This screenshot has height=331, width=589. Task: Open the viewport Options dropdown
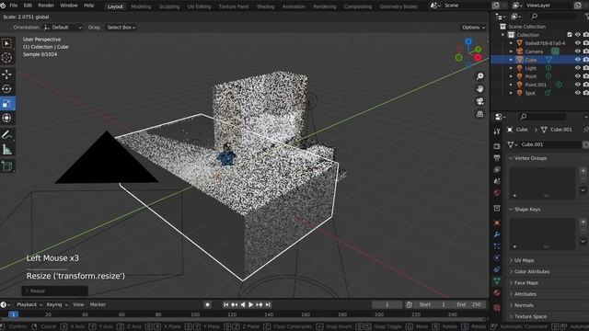(473, 28)
